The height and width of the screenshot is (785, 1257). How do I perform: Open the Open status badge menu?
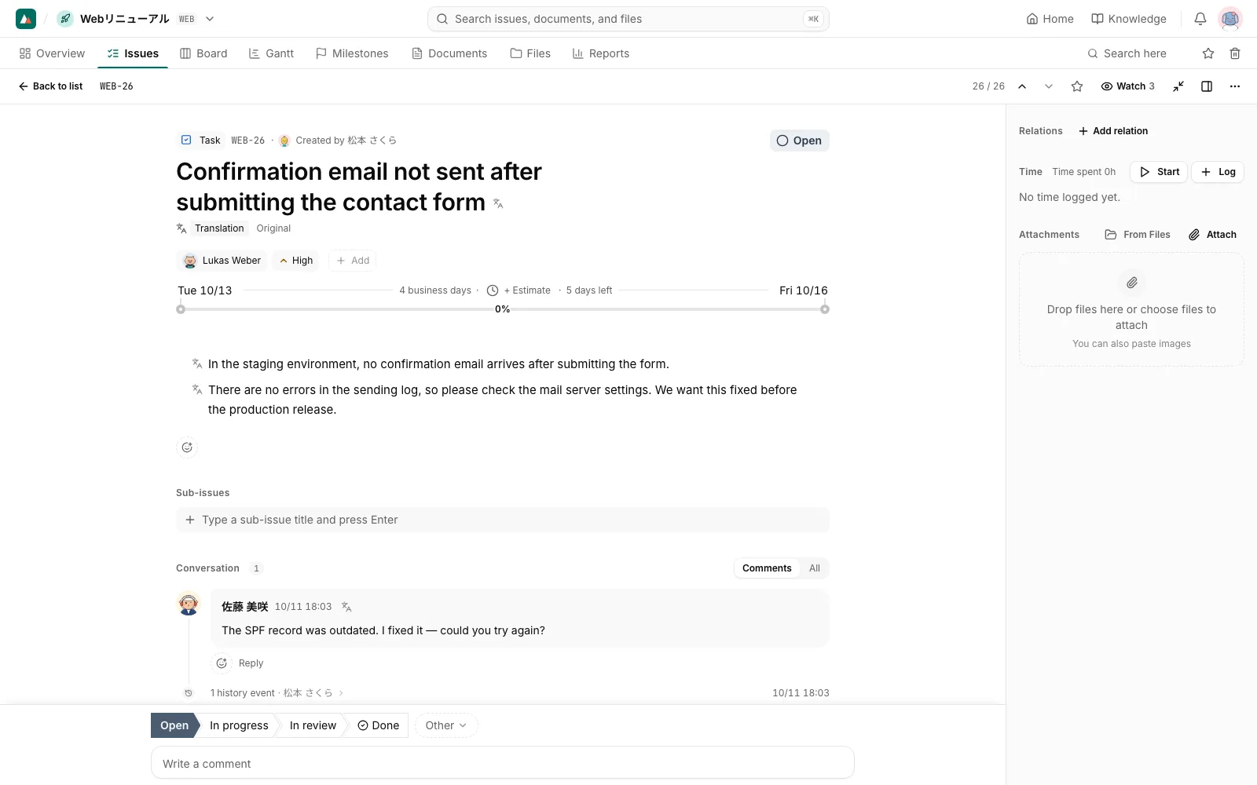click(799, 141)
